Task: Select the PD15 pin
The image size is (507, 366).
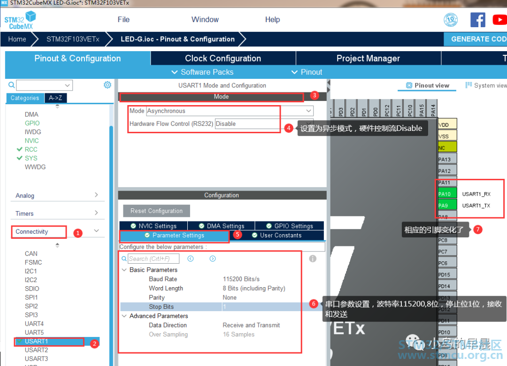Action: [x=447, y=274]
